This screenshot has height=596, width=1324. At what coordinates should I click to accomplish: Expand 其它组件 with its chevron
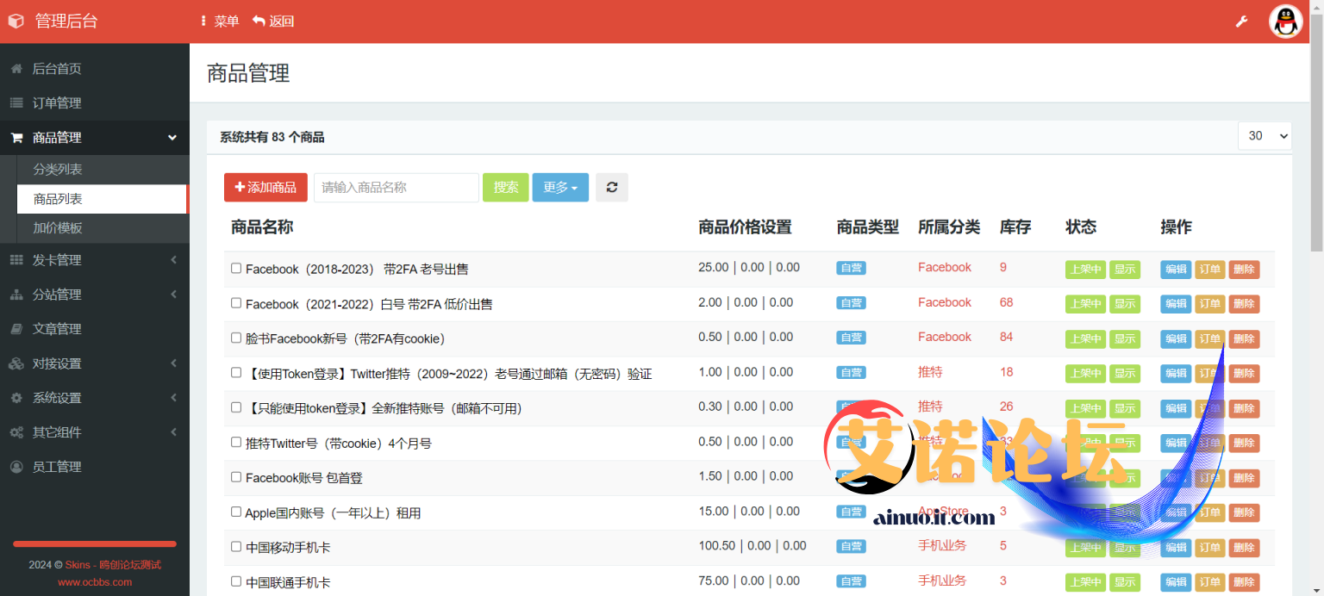click(x=172, y=432)
